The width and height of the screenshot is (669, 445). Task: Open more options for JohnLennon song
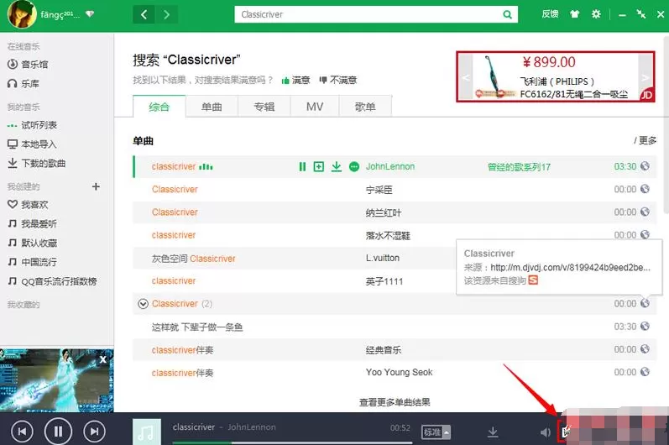(x=354, y=166)
